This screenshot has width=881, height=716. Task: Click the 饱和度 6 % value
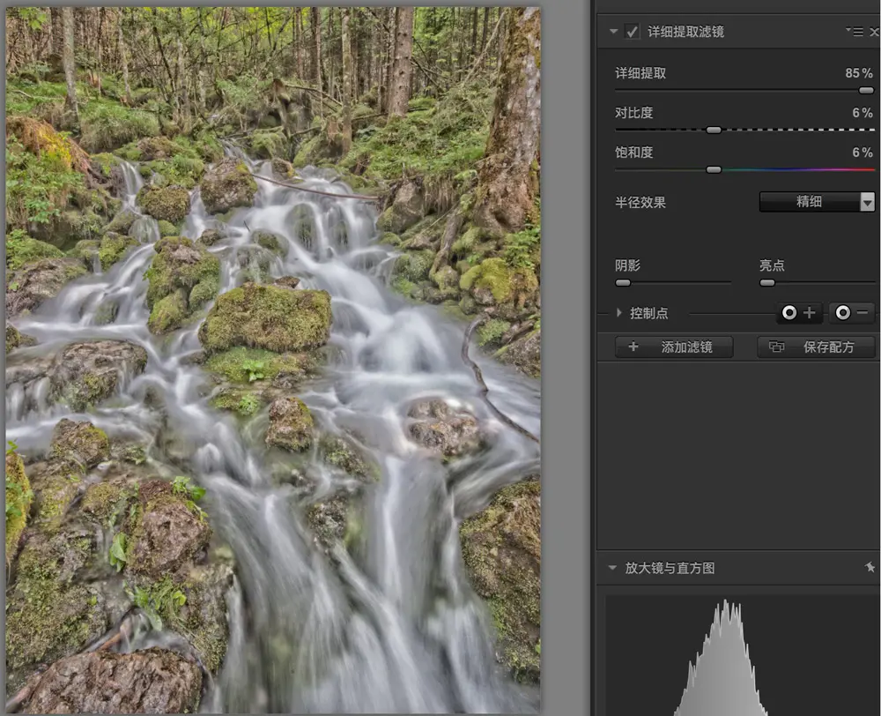click(862, 153)
